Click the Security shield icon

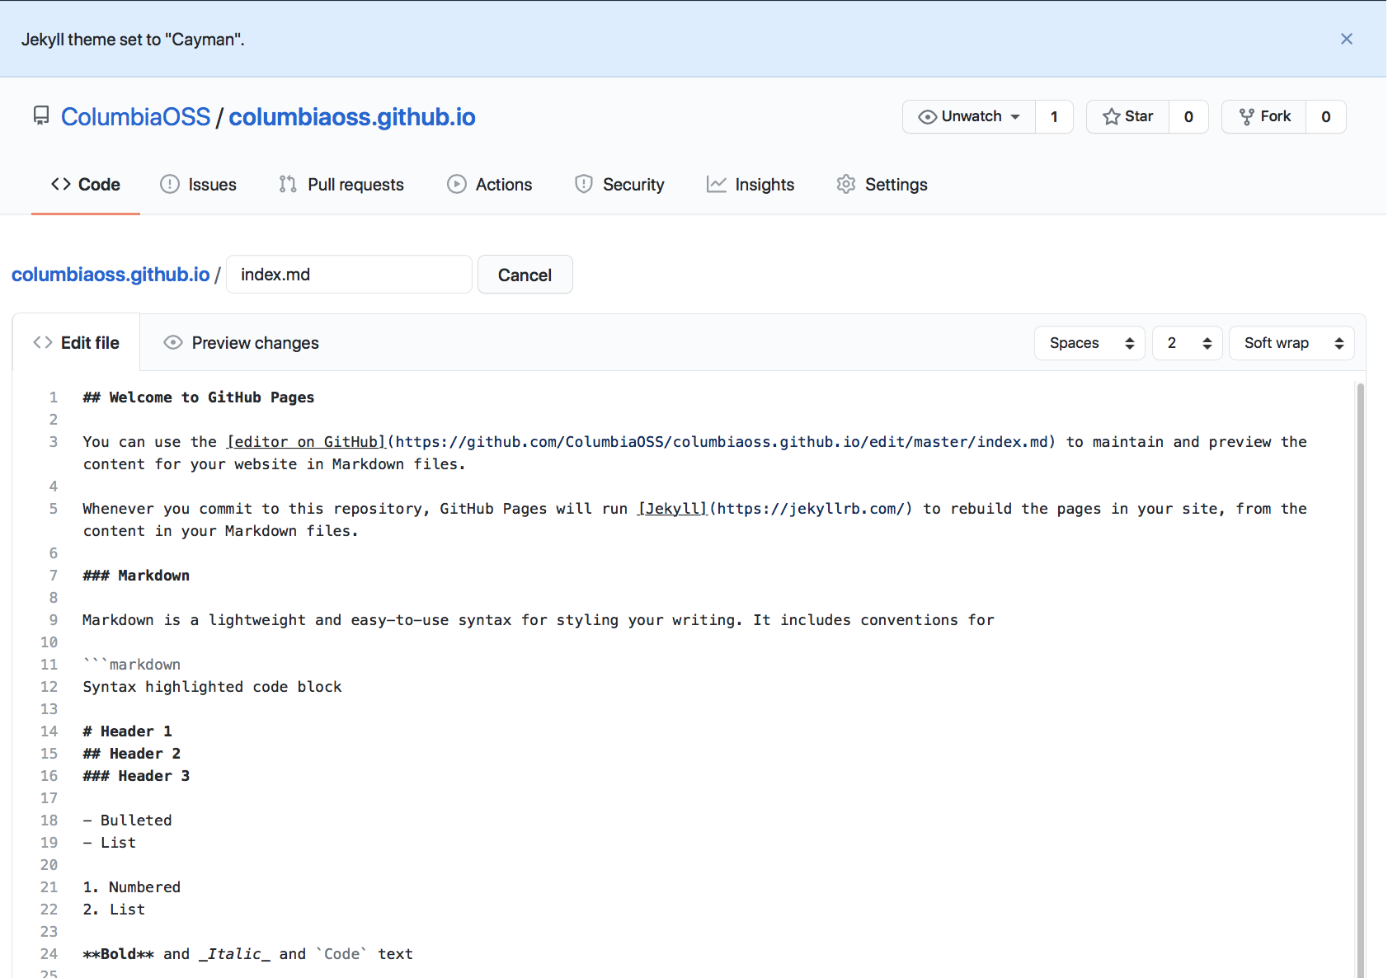[x=584, y=184]
